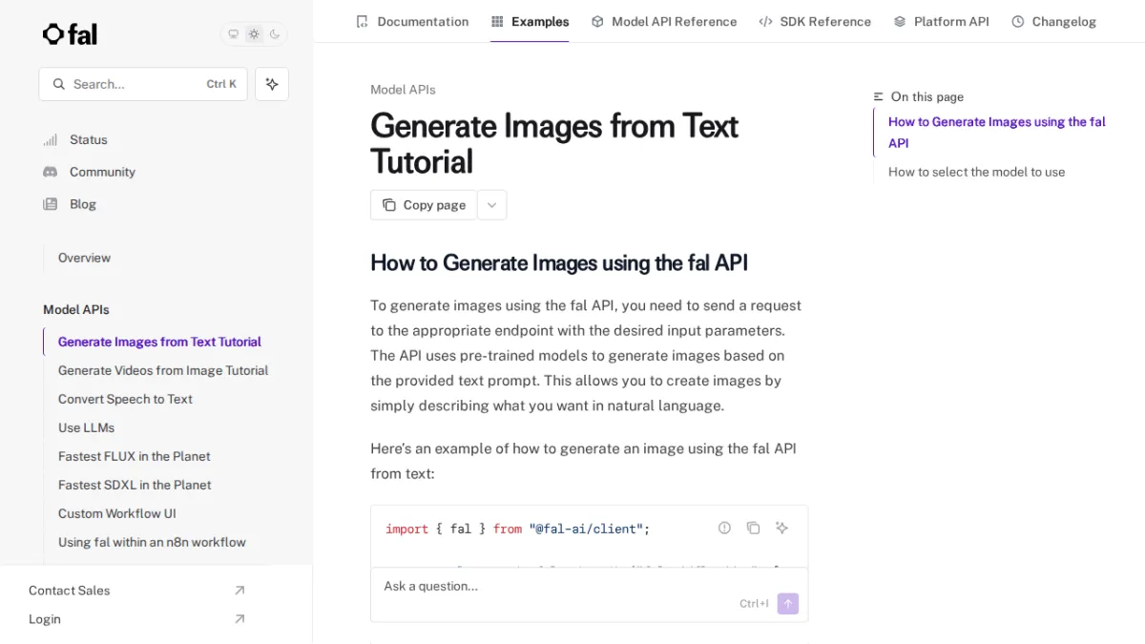
Task: Open Using fal within an n8n workflow
Action: pyautogui.click(x=152, y=542)
